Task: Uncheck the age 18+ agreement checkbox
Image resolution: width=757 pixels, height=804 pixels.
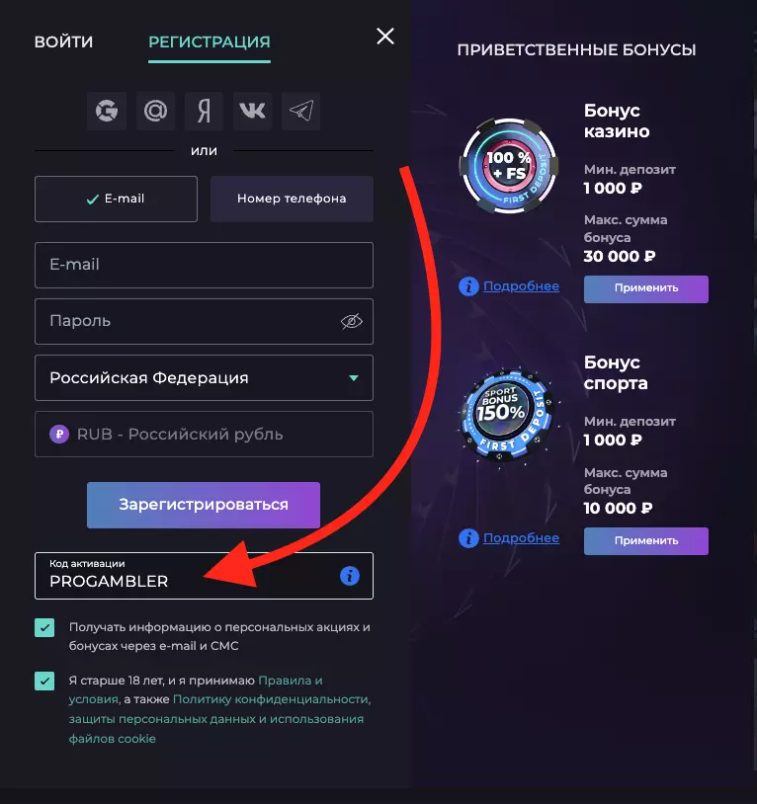Action: click(44, 682)
